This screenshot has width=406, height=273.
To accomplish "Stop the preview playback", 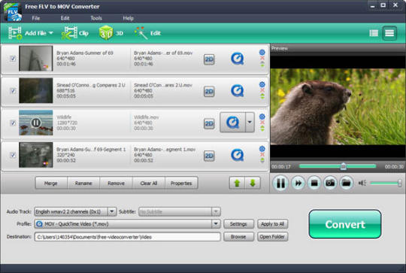I will click(314, 183).
